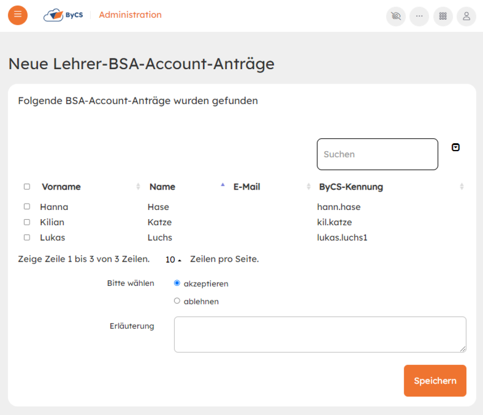483x415 pixels.
Task: Sort by the Name column header
Action: coord(162,187)
